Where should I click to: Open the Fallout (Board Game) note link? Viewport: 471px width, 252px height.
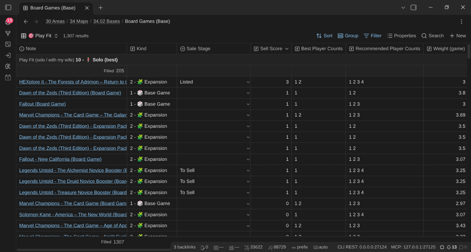pos(43,104)
